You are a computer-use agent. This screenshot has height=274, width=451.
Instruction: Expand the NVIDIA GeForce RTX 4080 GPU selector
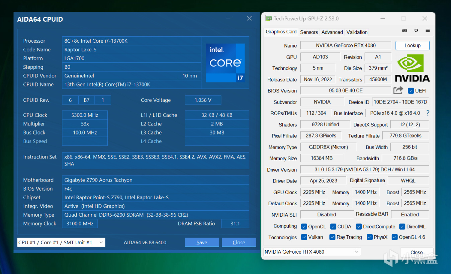[x=312, y=252]
